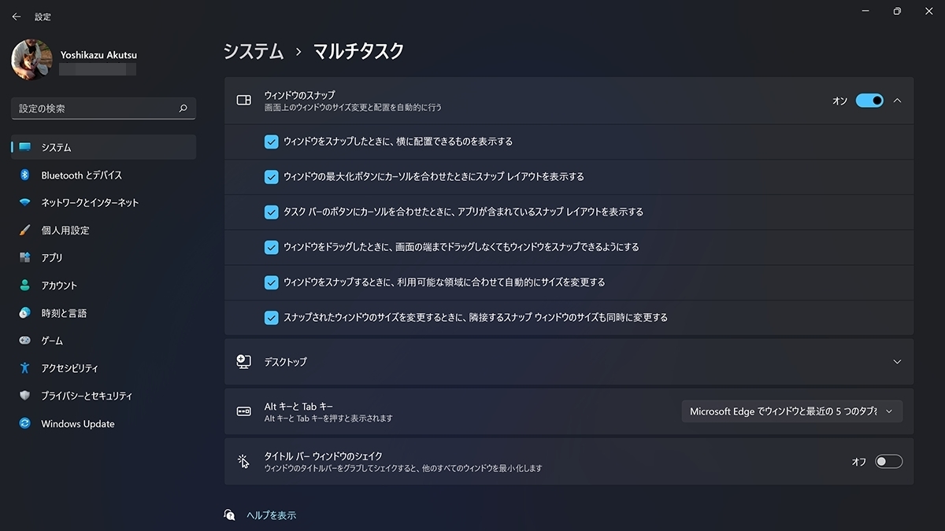Screen dimensions: 945x531
Task: Go to ゲーム settings
Action: (103, 341)
